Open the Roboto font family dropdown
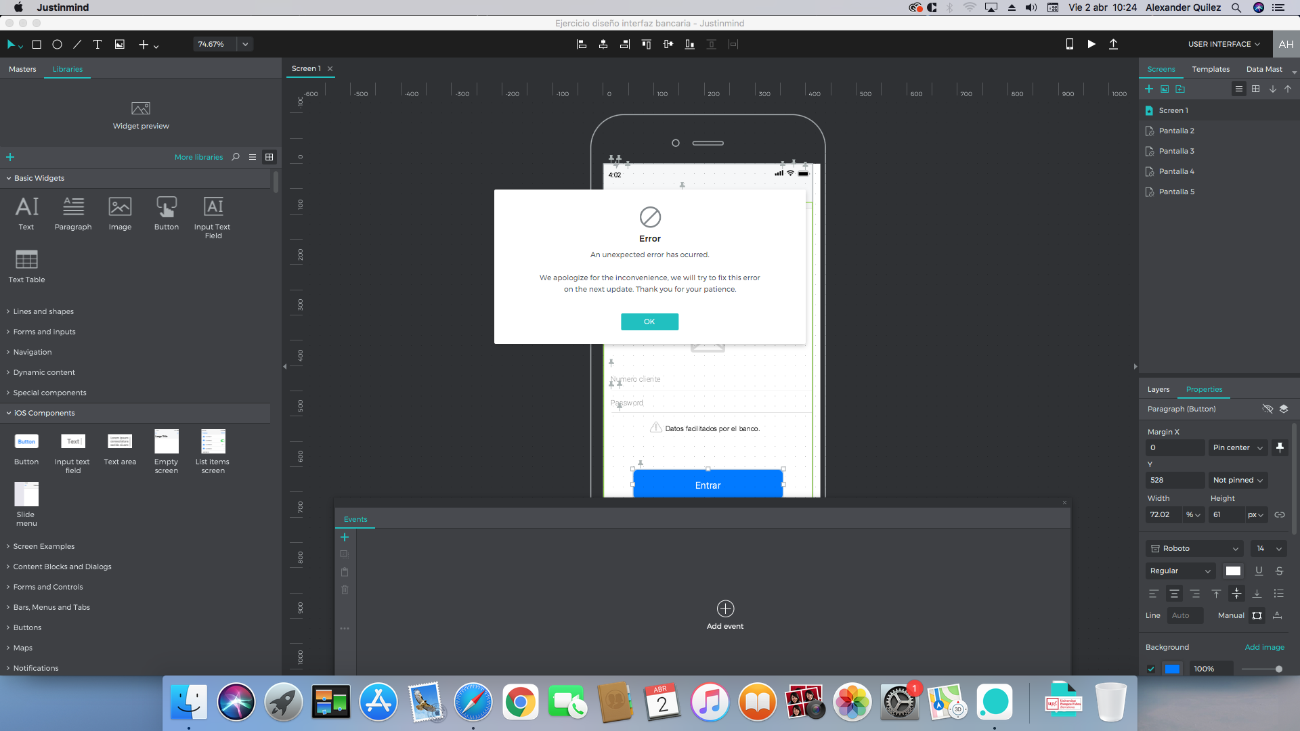 click(1196, 548)
